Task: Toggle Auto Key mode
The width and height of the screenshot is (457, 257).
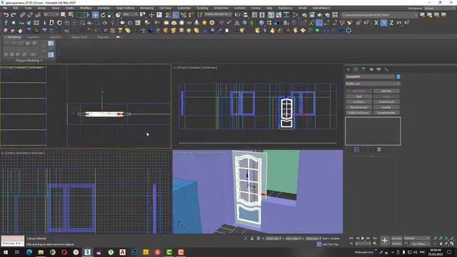Action: click(x=396, y=238)
